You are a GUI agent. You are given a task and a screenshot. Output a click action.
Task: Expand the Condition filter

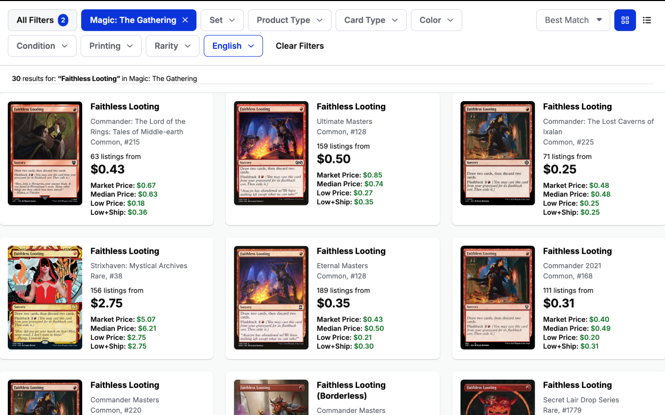[x=42, y=46]
